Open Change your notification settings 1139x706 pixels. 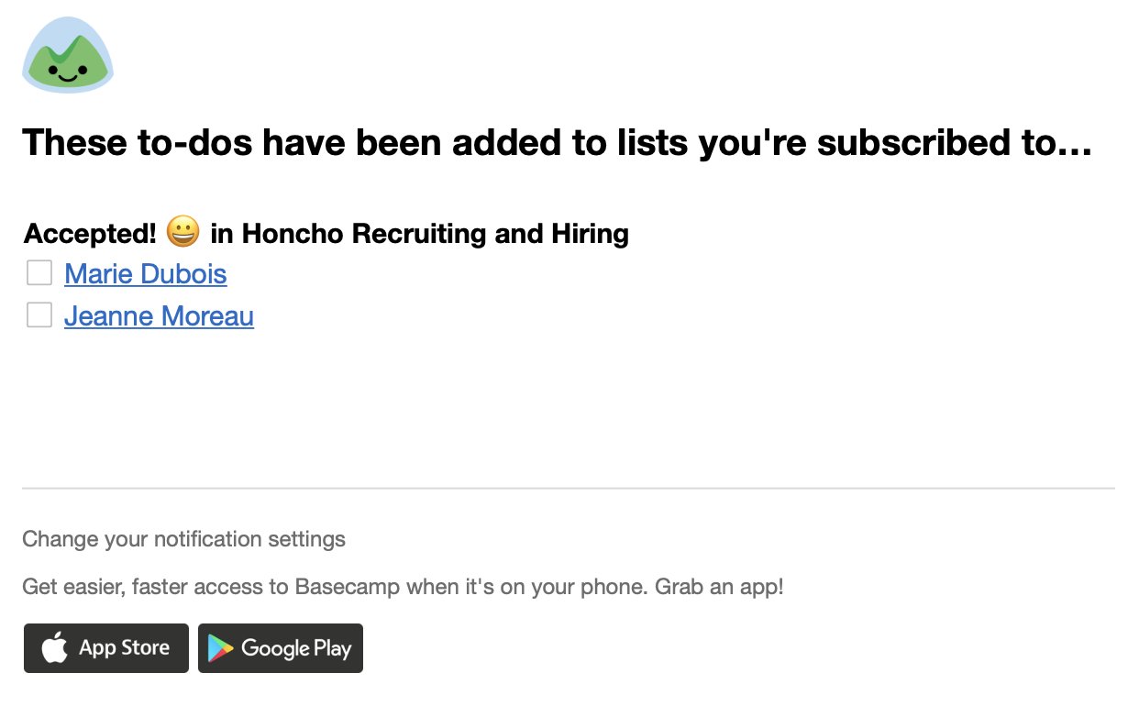(183, 538)
